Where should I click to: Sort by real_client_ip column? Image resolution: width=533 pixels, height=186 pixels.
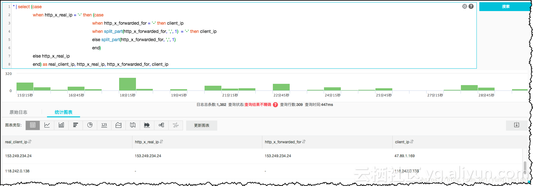pos(30,142)
